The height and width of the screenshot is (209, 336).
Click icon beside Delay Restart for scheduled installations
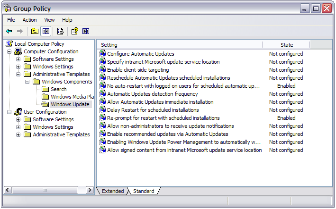click(x=102, y=110)
